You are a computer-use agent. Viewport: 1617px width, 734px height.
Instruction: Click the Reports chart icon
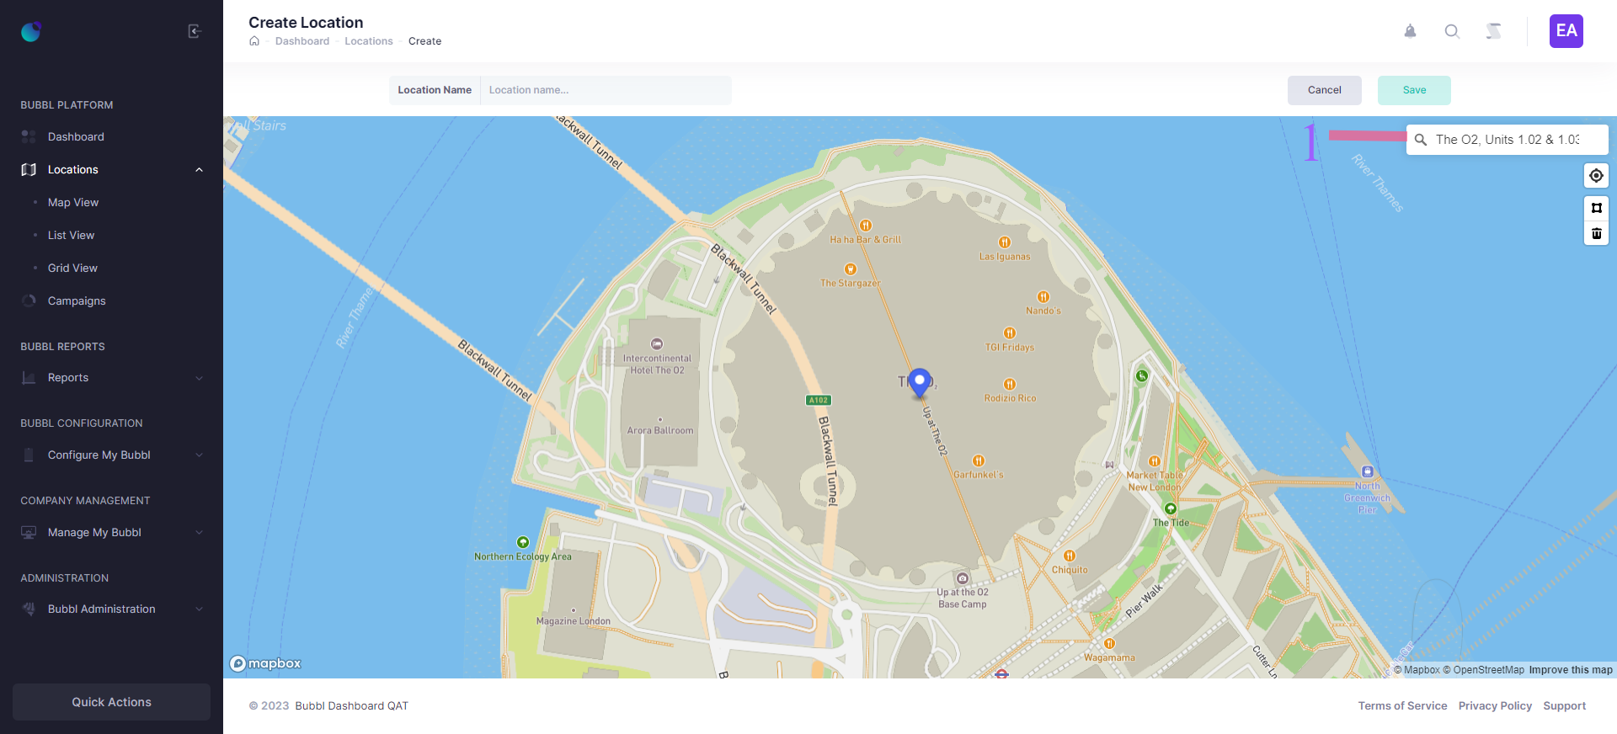coord(29,378)
